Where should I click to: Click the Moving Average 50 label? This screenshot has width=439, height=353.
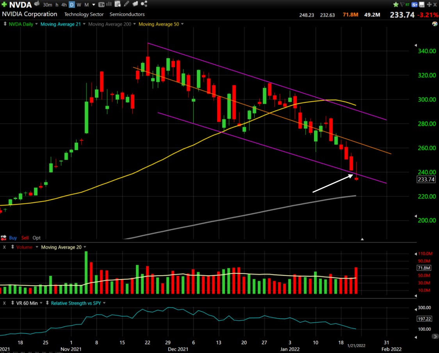[x=159, y=24]
